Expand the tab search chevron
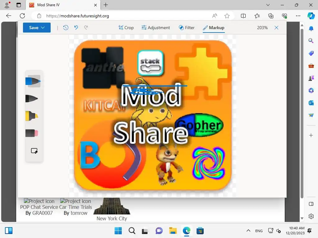Screen dimensions: 318x238 268,5
